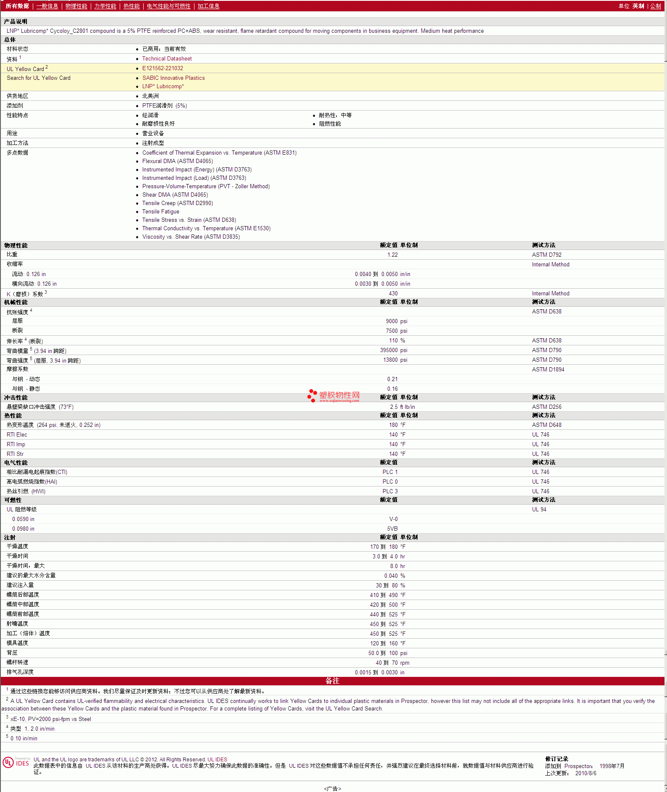This screenshot has height=792, width=667.
Task: Click ASTM D1894 test method text
Action: point(548,370)
